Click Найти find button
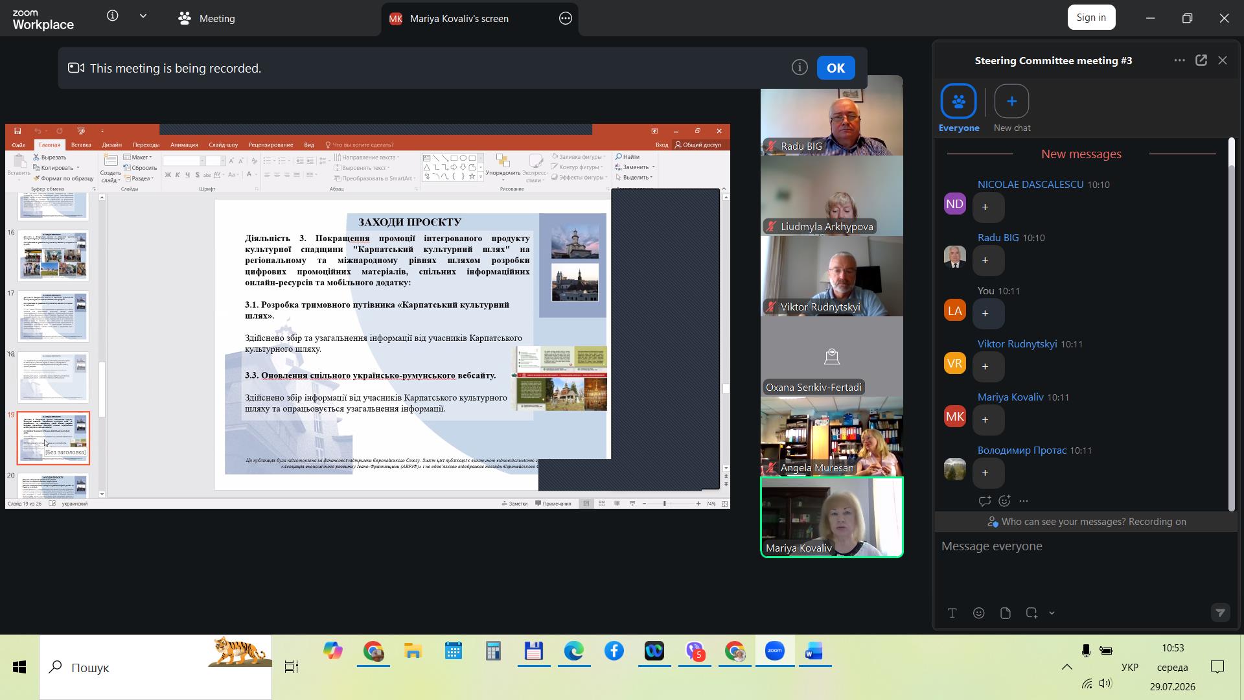The image size is (1244, 700). (628, 157)
